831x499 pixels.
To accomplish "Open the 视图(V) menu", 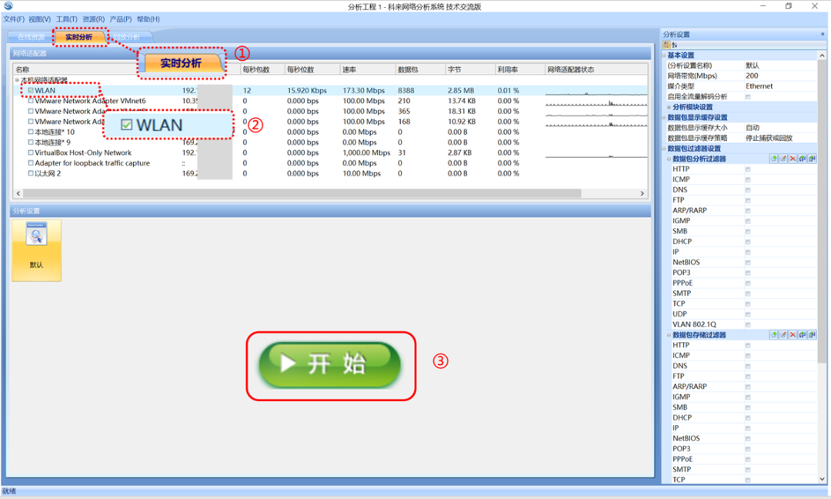I will click(x=40, y=19).
